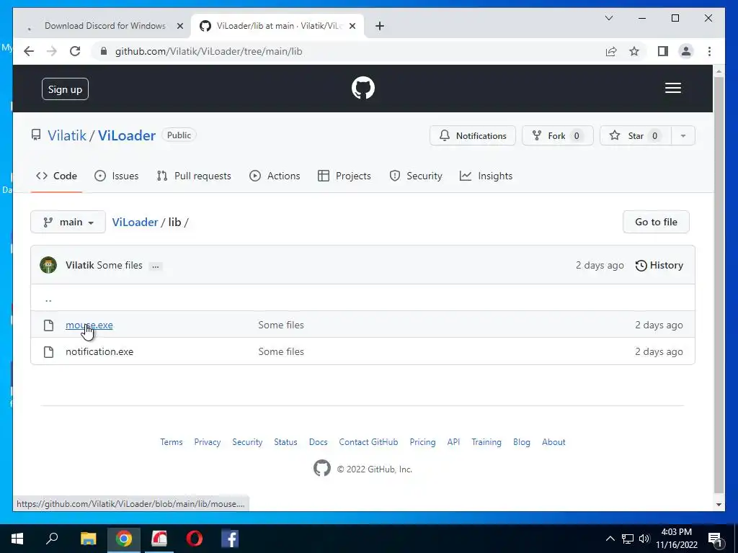Fork the repository
This screenshot has height=553, width=738.
(x=558, y=135)
